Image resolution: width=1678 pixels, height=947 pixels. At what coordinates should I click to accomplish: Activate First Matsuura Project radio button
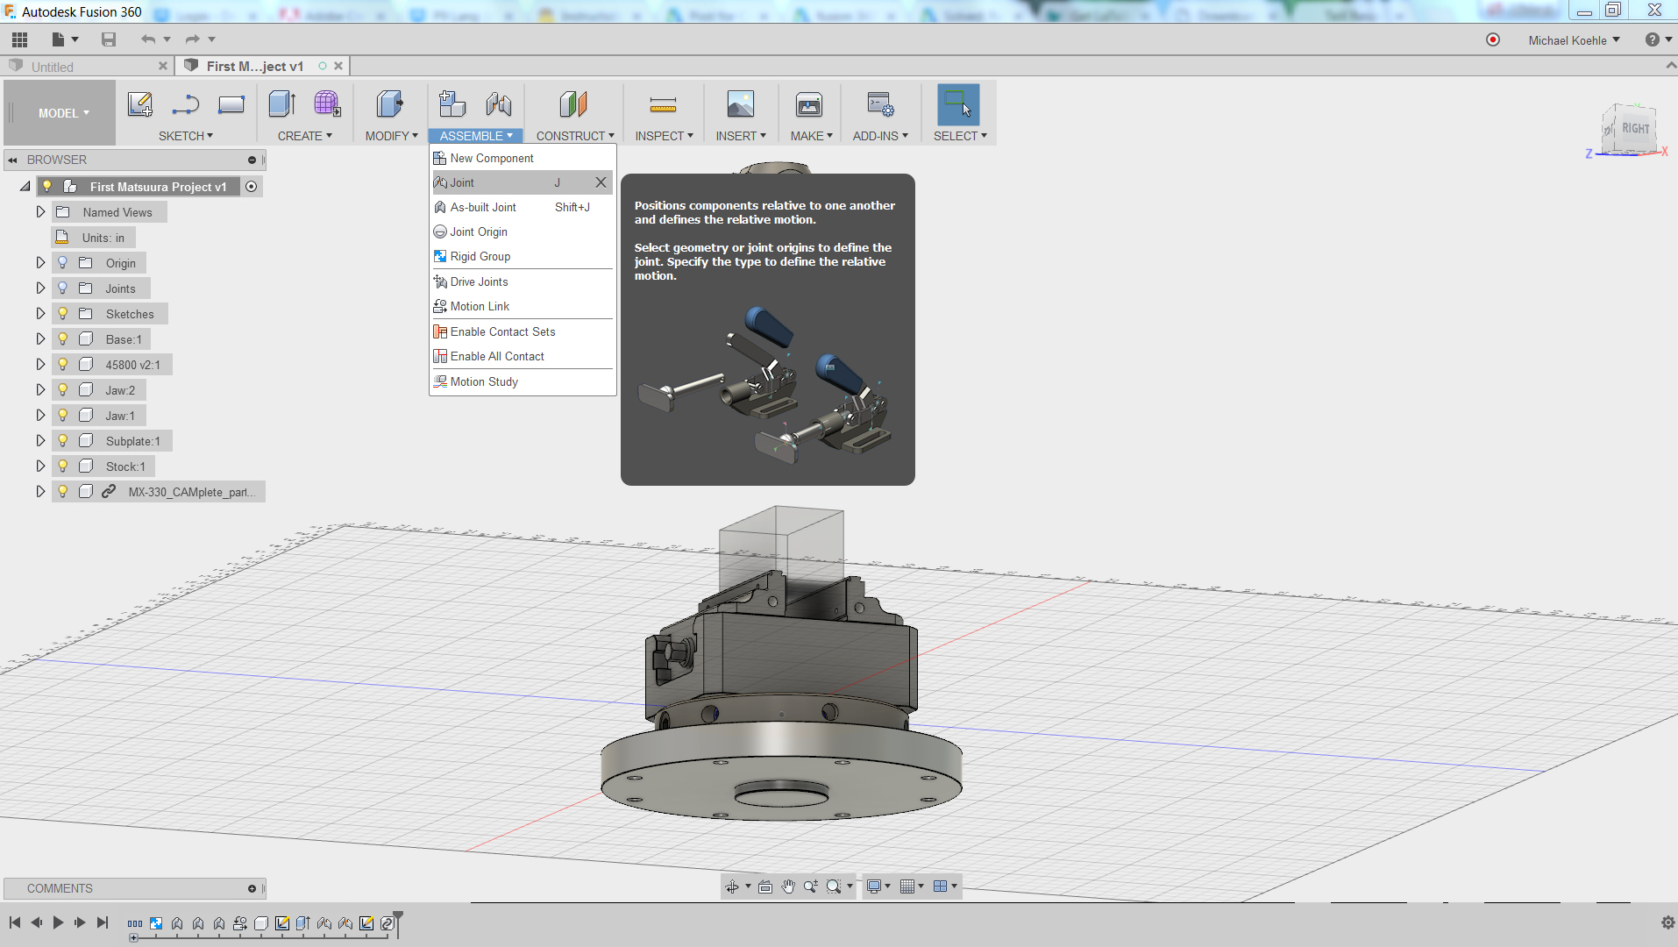pos(252,187)
